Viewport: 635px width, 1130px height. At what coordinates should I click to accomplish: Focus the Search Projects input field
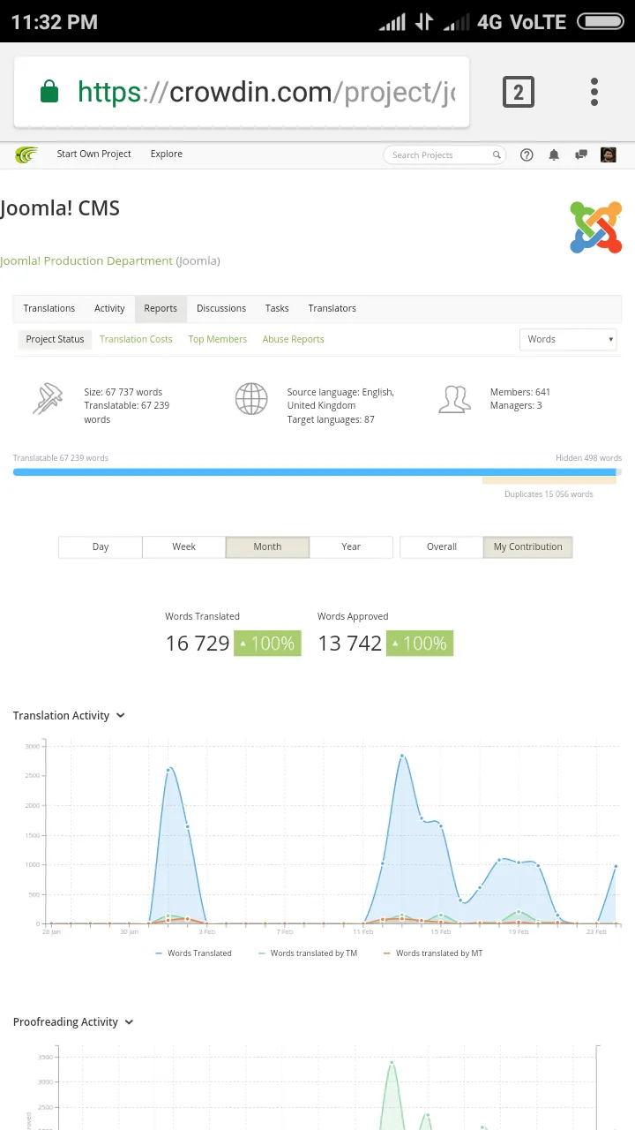pos(445,154)
